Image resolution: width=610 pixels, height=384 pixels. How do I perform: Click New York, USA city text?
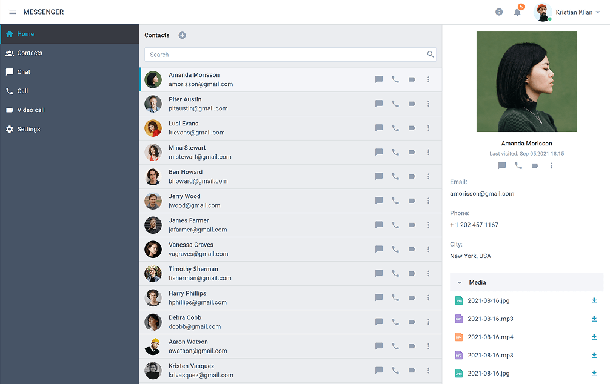pyautogui.click(x=471, y=256)
